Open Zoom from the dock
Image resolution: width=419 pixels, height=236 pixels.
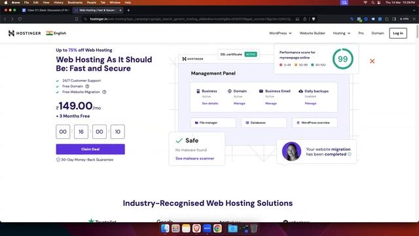(207, 229)
